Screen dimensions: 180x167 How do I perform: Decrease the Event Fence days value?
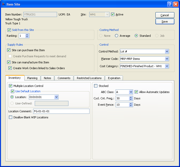pos(131,106)
